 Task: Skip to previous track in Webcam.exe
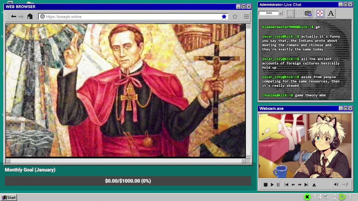(x=286, y=185)
